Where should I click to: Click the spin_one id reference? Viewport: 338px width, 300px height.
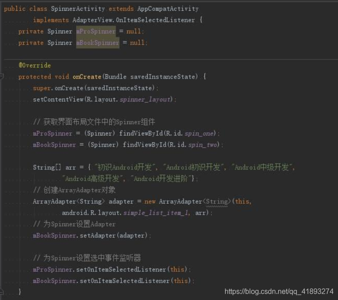(x=199, y=133)
